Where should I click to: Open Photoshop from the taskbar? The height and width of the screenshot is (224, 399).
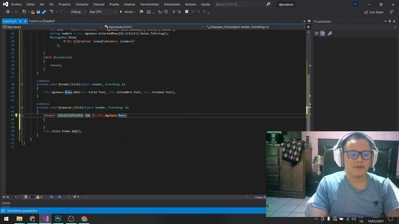(58, 218)
